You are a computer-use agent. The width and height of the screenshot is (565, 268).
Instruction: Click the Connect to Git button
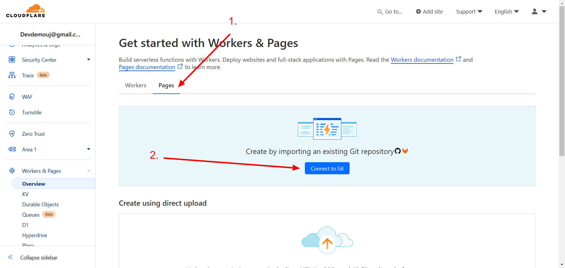tap(327, 168)
